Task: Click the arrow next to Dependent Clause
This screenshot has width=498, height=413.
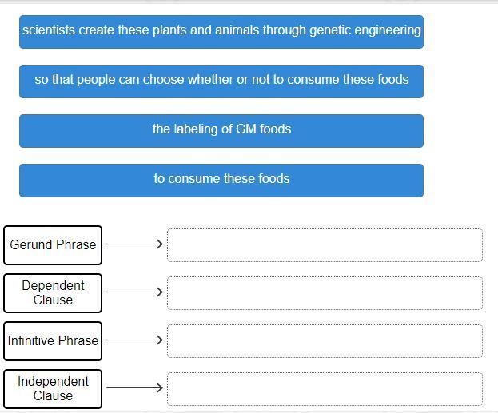Action: [134, 292]
